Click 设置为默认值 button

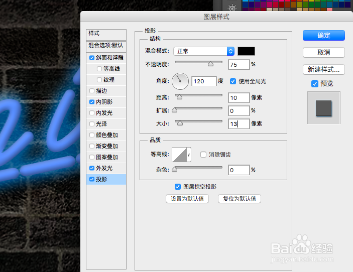point(187,199)
